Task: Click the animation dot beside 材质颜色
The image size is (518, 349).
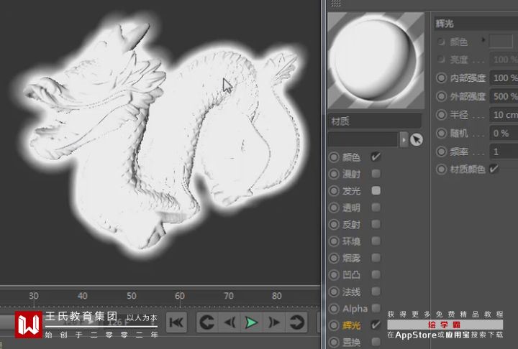Action: tap(441, 169)
